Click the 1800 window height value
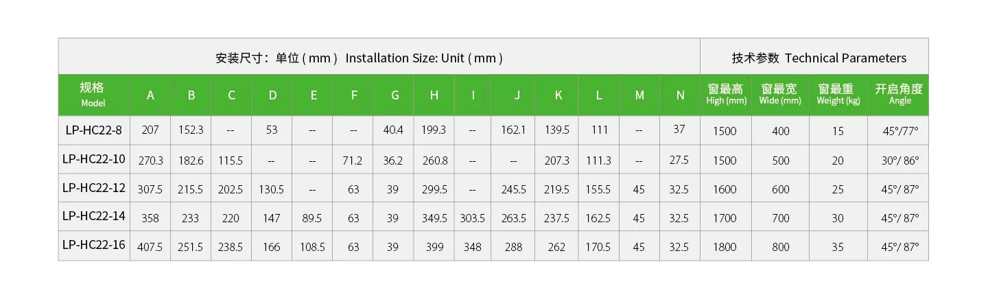The image size is (1001, 286). pos(725,247)
